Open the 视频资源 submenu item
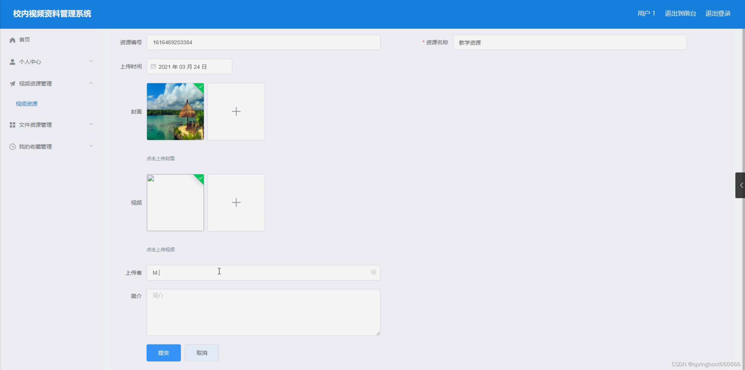Screen dimensions: 745x370 [26, 104]
